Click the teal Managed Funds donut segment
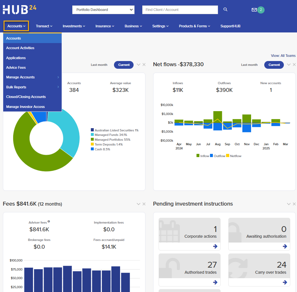Image resolution: width=297 pixels, height=292 pixels. point(70,133)
